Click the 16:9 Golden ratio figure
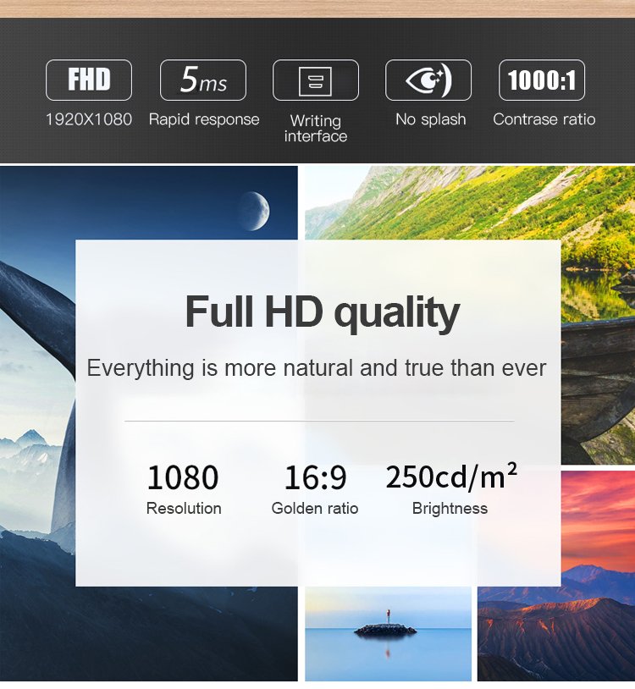The image size is (635, 689). (315, 478)
